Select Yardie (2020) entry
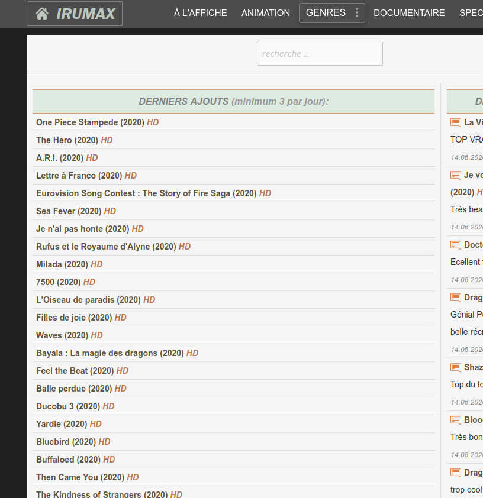Viewport: 483px width, 498px height. click(69, 425)
